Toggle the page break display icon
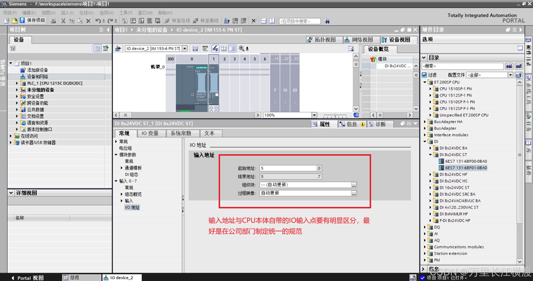 pos(224,49)
